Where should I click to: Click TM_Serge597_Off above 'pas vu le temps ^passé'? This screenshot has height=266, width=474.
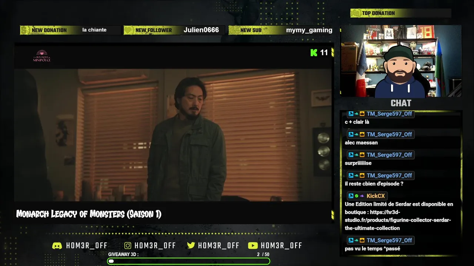389,240
